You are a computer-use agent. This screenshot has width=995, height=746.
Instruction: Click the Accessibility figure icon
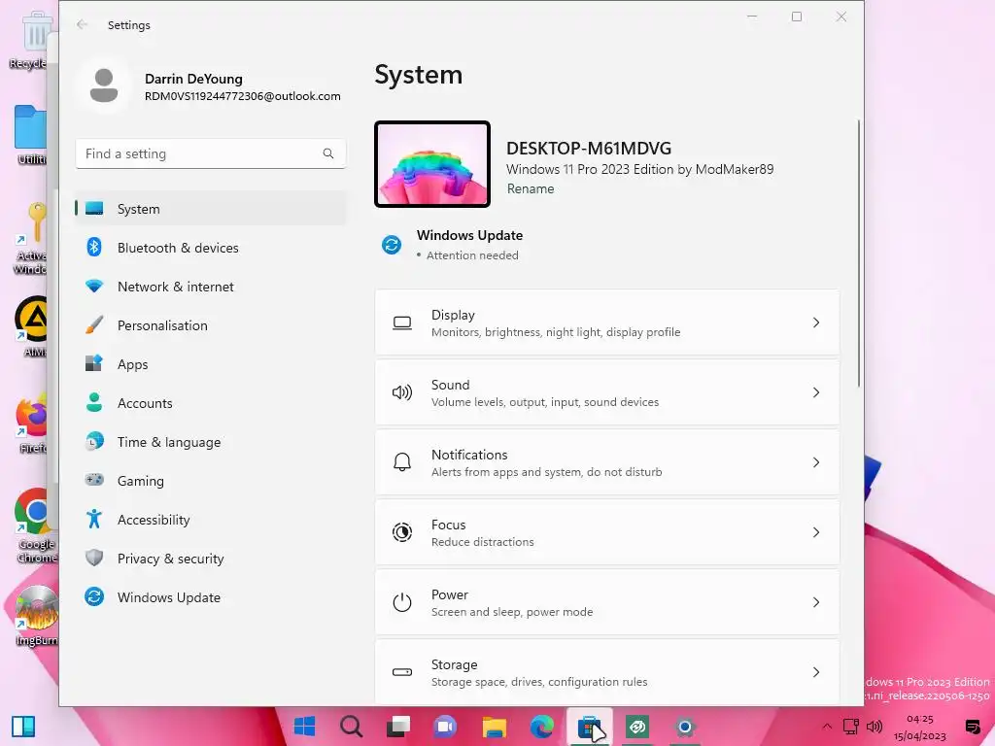94,519
